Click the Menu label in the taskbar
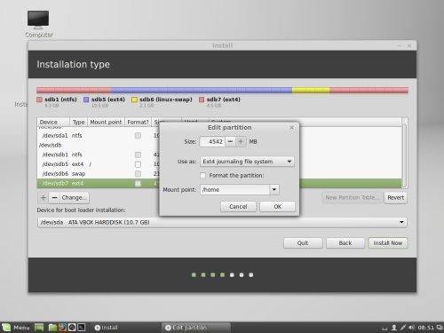Viewport: 444px width, 333px height. tap(21, 328)
